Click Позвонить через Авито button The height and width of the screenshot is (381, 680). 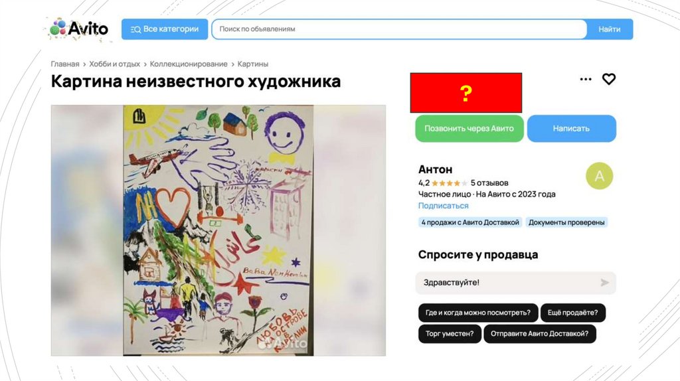[469, 128]
